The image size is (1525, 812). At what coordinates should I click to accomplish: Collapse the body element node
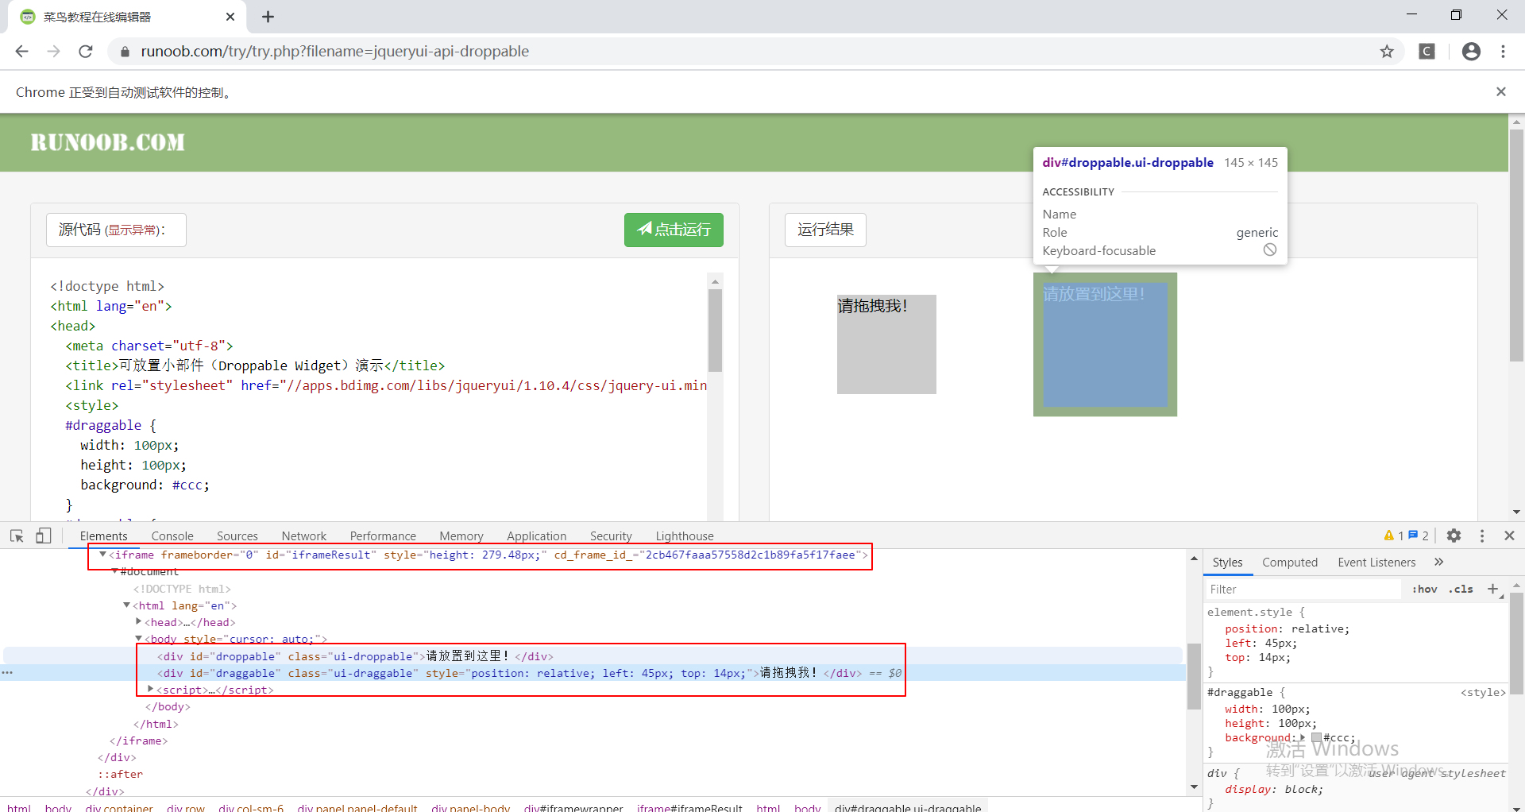pyautogui.click(x=138, y=639)
